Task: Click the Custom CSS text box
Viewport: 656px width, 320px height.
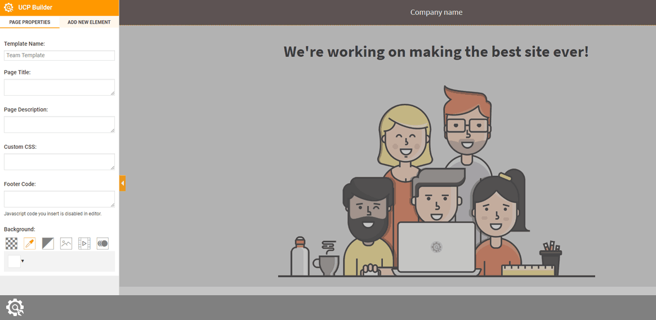Action: click(59, 162)
